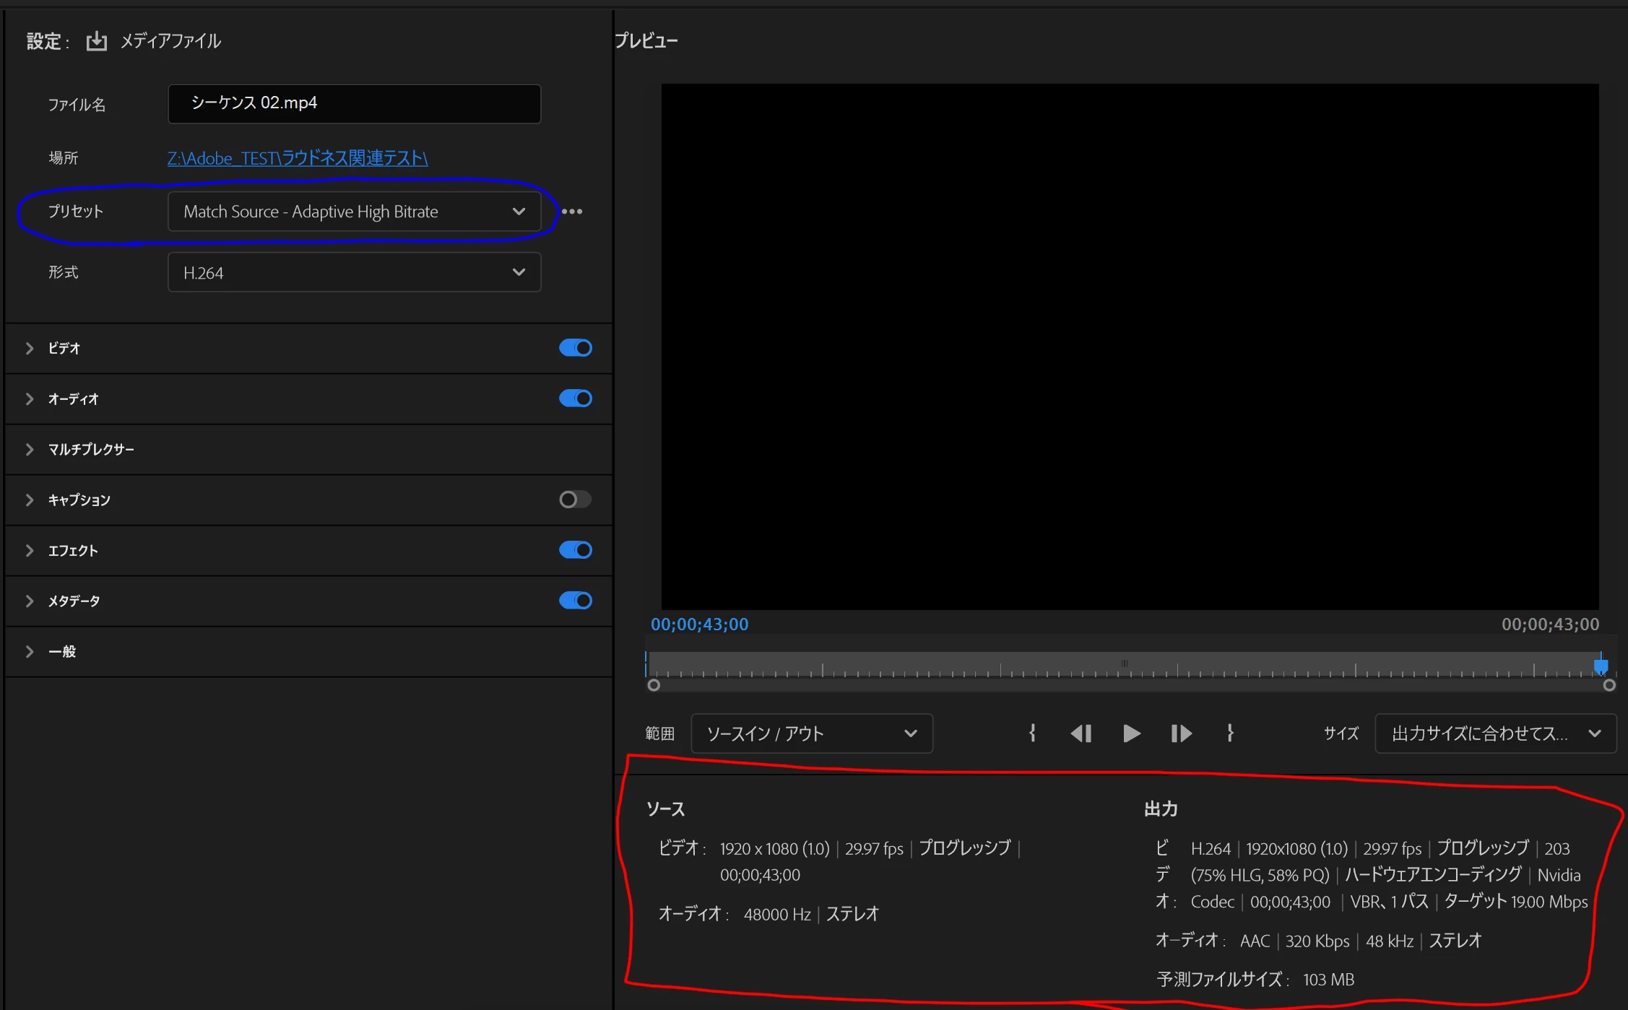
Task: Disable the オーディオ export toggle
Action: 576,399
